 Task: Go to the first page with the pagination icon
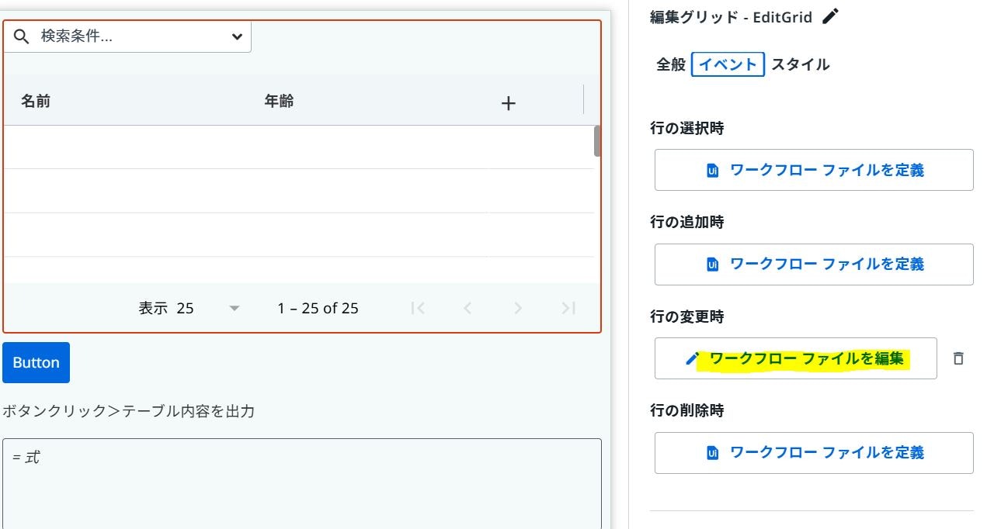pyautogui.click(x=418, y=307)
